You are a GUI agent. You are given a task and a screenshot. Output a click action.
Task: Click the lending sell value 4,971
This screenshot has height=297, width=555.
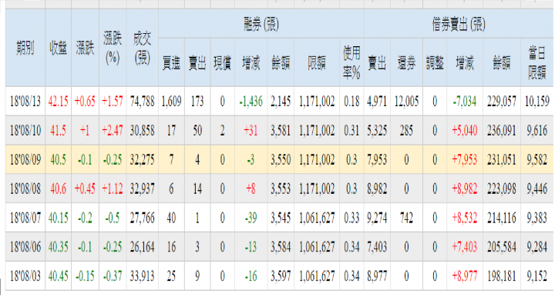pyautogui.click(x=377, y=102)
